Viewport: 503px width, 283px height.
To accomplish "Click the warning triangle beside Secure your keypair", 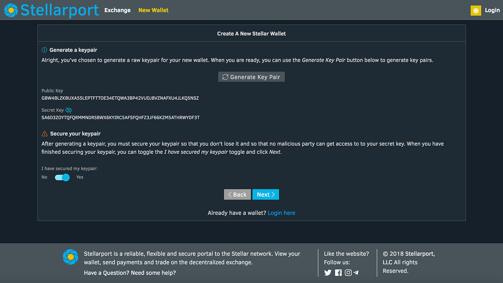I will pyautogui.click(x=44, y=134).
